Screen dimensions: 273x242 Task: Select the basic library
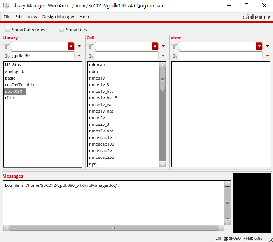pyautogui.click(x=10, y=78)
